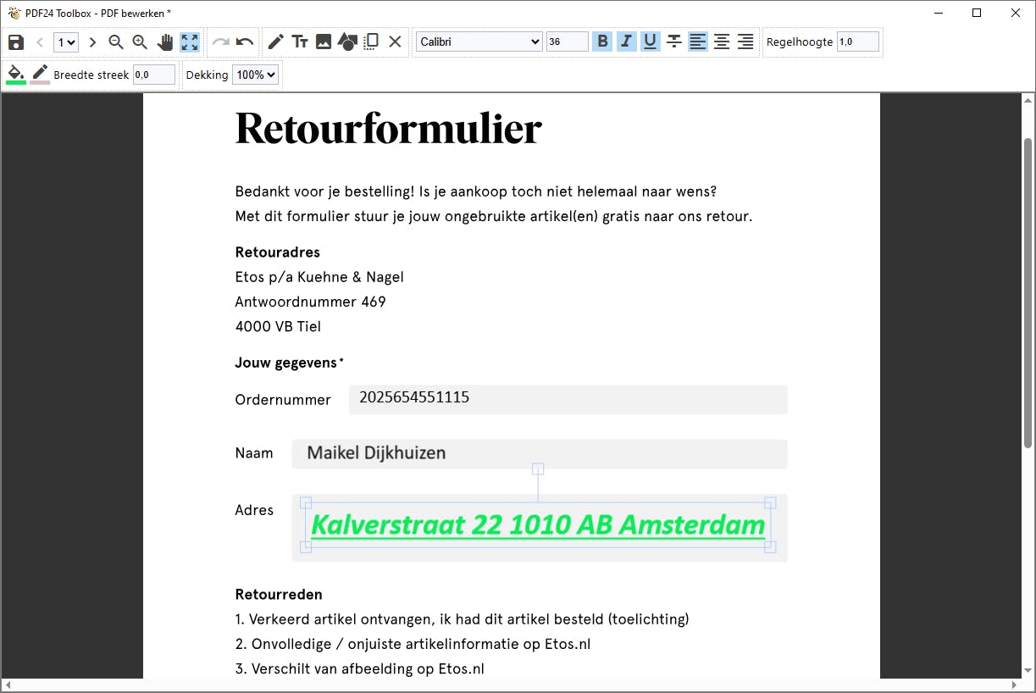Click the 'Adres' label
The image size is (1036, 693).
point(254,510)
